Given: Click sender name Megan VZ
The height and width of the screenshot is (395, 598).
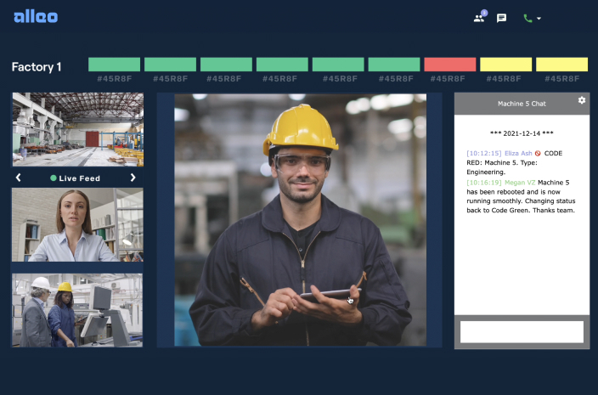Looking at the screenshot, I should tap(520, 183).
